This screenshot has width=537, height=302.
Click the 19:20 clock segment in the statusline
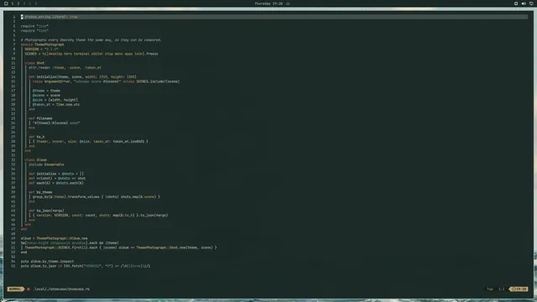(519, 289)
